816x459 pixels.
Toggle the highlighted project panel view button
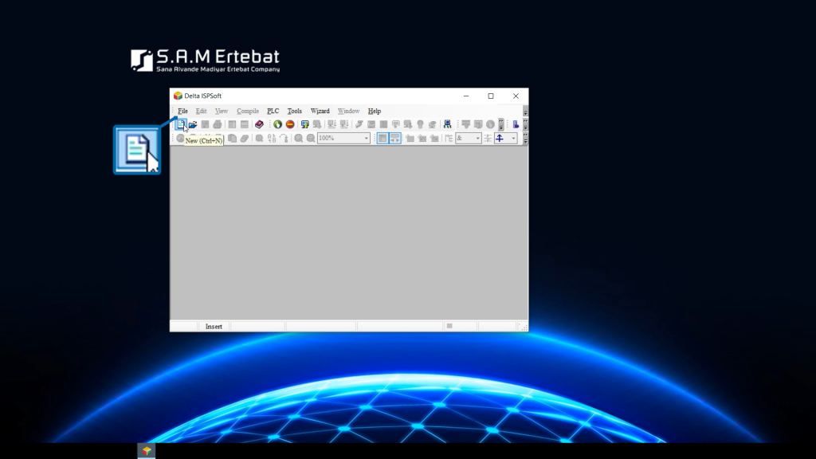pos(382,139)
